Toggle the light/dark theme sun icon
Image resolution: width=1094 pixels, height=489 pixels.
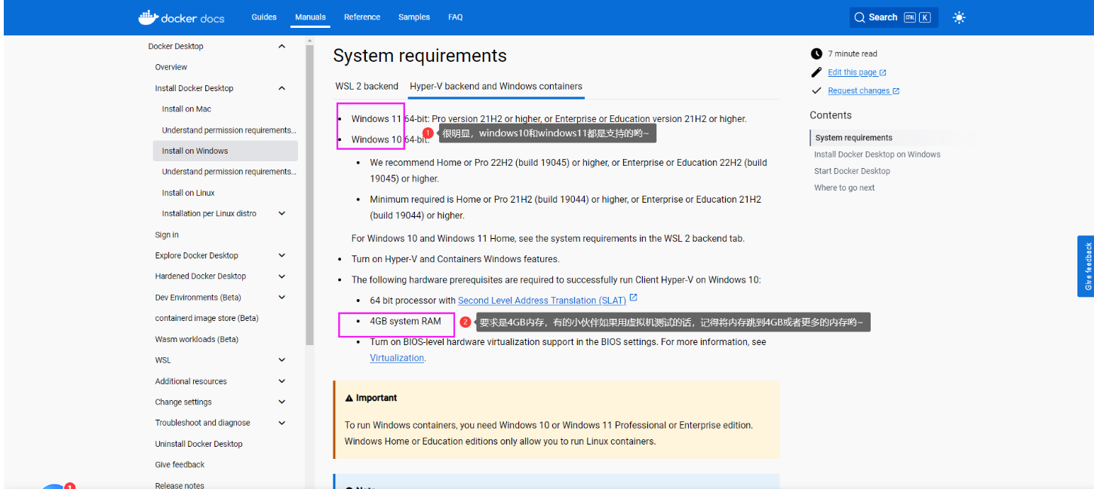(959, 17)
